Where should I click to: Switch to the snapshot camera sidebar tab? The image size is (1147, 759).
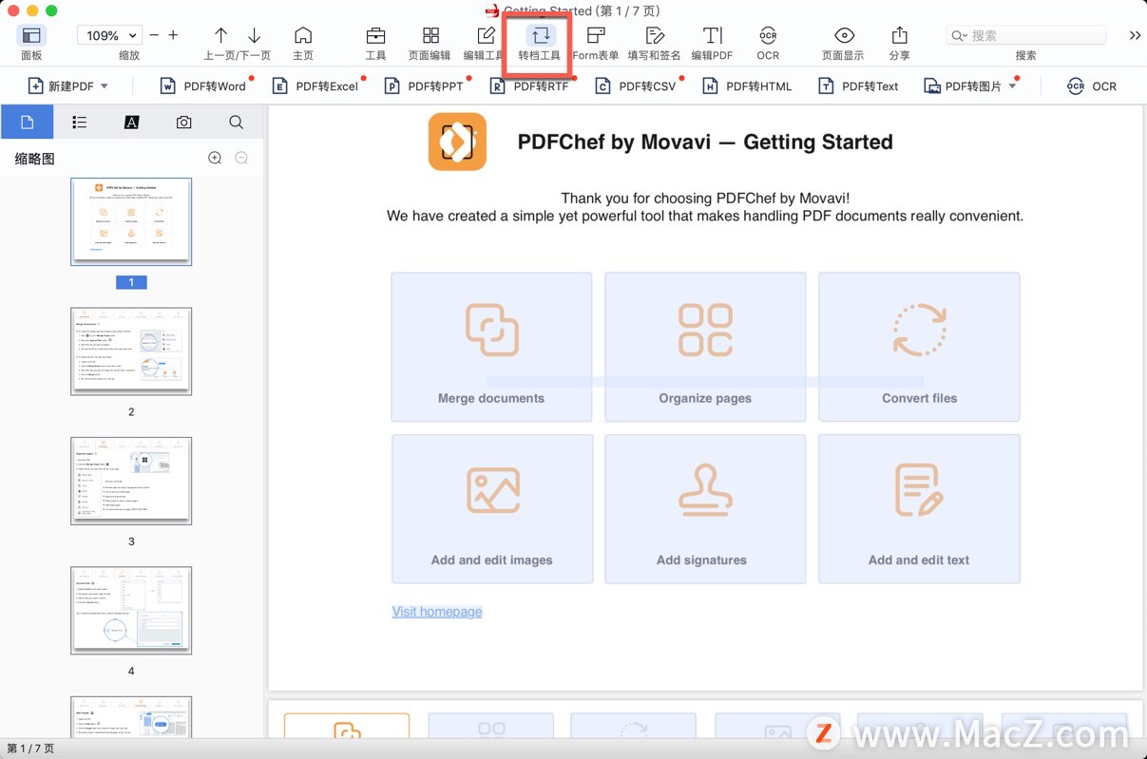tap(184, 123)
